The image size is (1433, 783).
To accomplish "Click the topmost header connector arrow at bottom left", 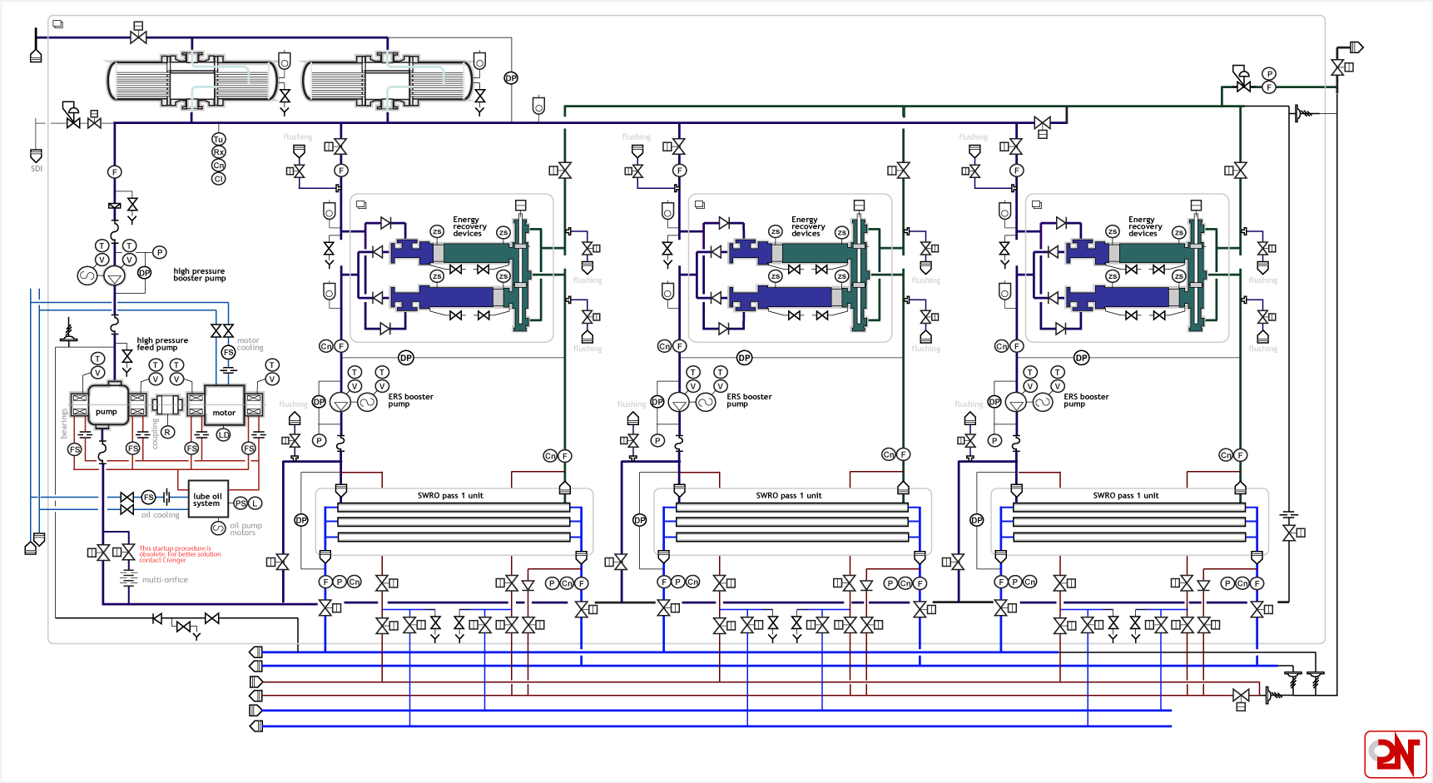I will tap(255, 652).
